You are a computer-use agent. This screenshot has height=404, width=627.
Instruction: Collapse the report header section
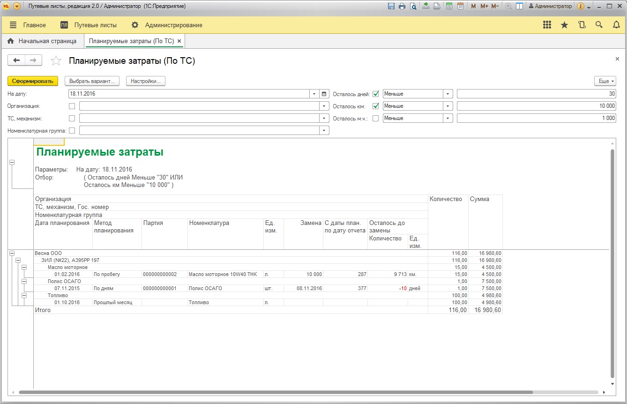12,162
